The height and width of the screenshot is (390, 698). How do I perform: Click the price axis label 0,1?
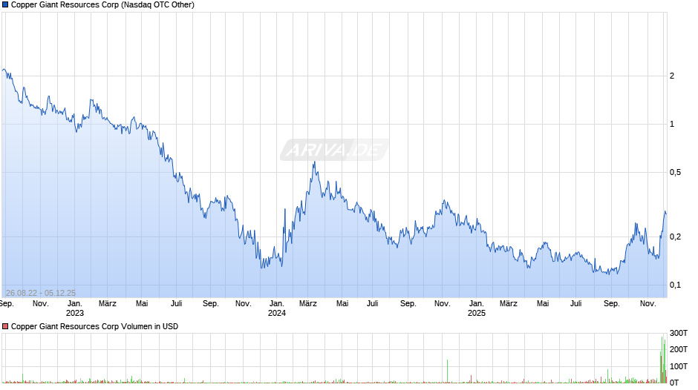675,285
